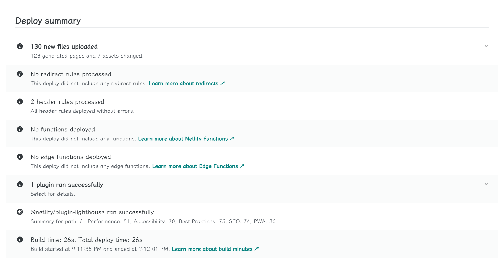Expand the plugin ran successfully chevron
The height and width of the screenshot is (273, 503).
tap(486, 184)
